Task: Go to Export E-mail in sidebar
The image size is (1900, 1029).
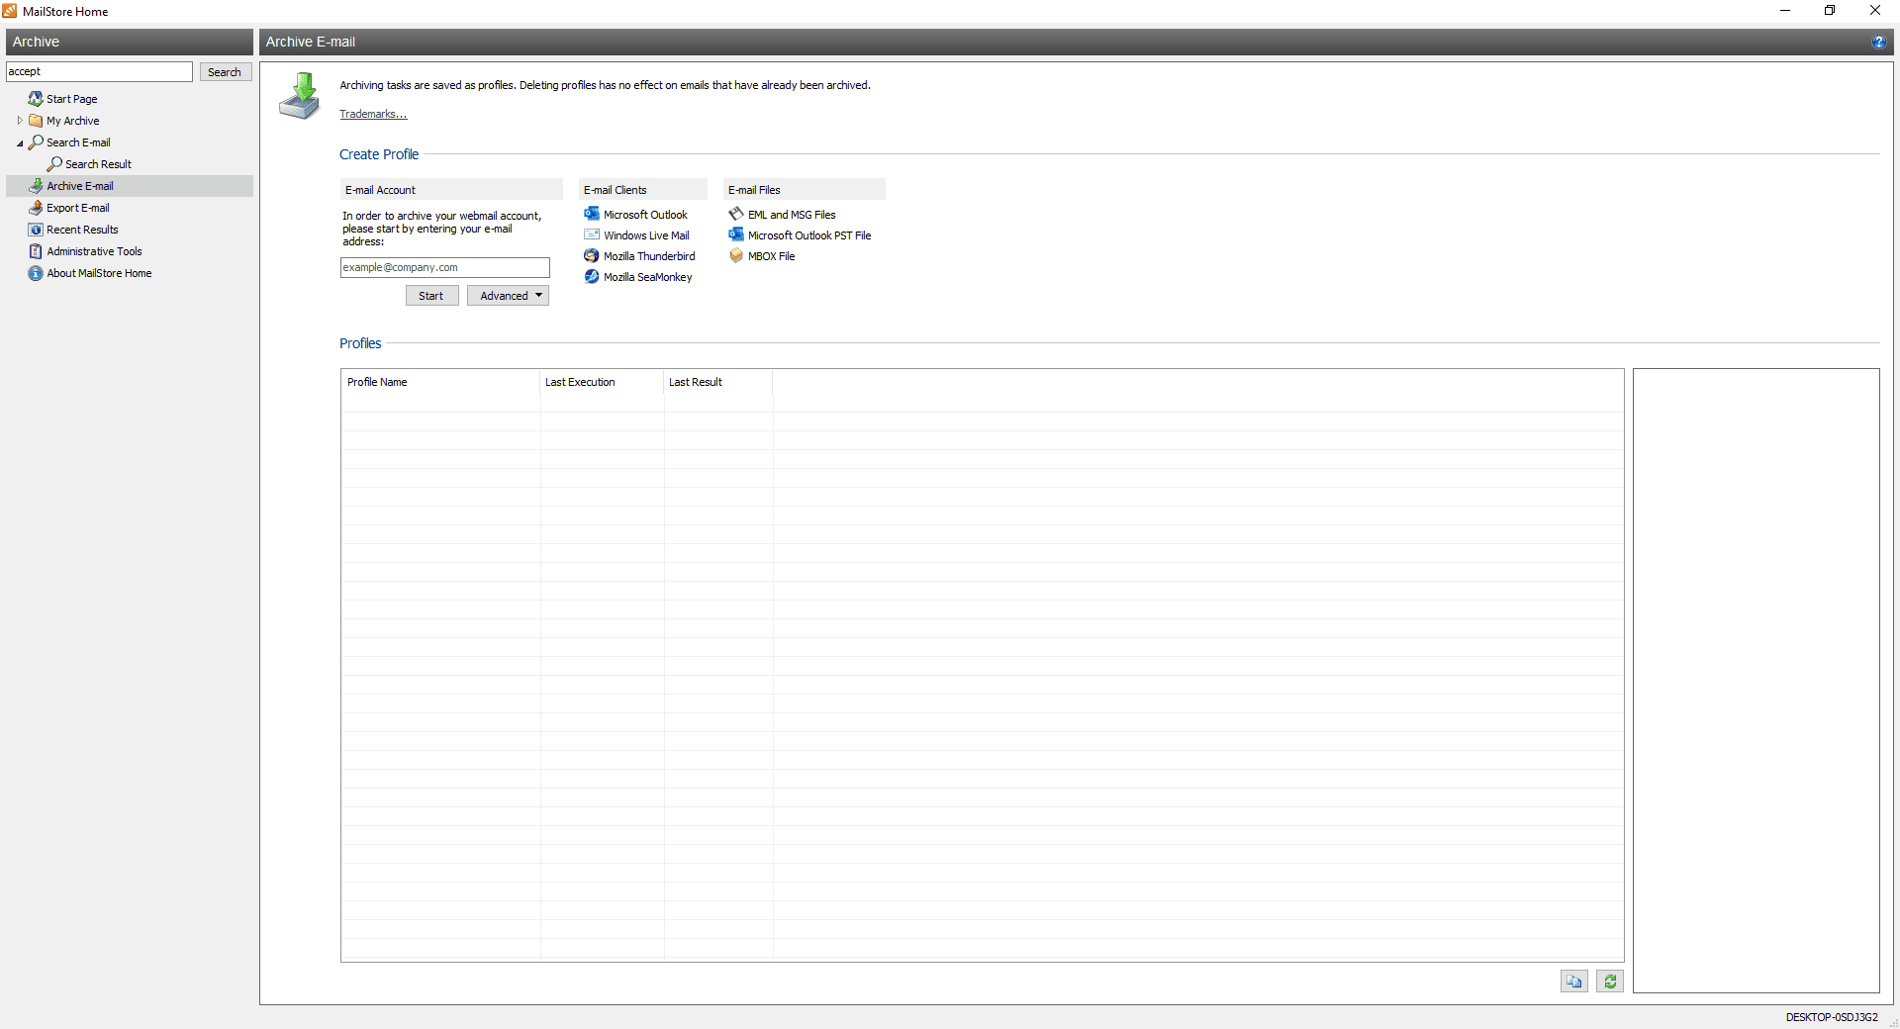Action: [x=77, y=208]
